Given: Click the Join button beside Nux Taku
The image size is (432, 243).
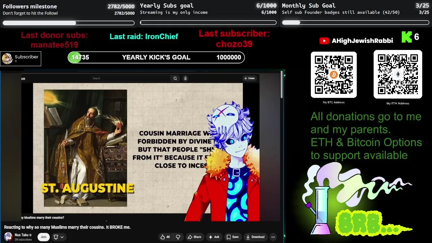Looking at the screenshot, I should pos(44,237).
